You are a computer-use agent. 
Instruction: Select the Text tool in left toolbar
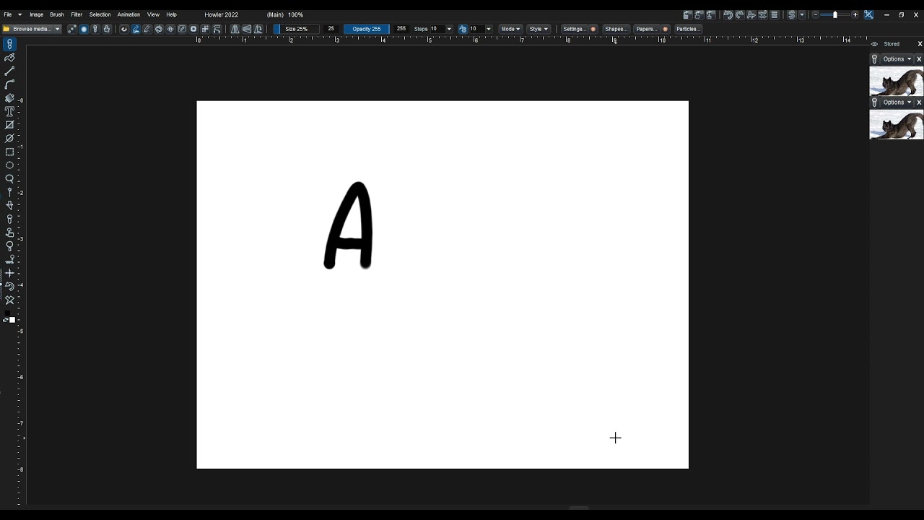9,112
